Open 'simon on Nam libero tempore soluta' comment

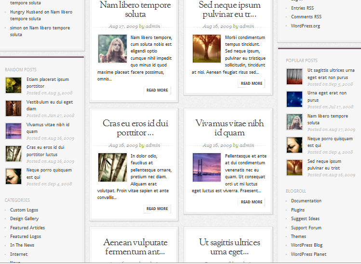coord(40,31)
